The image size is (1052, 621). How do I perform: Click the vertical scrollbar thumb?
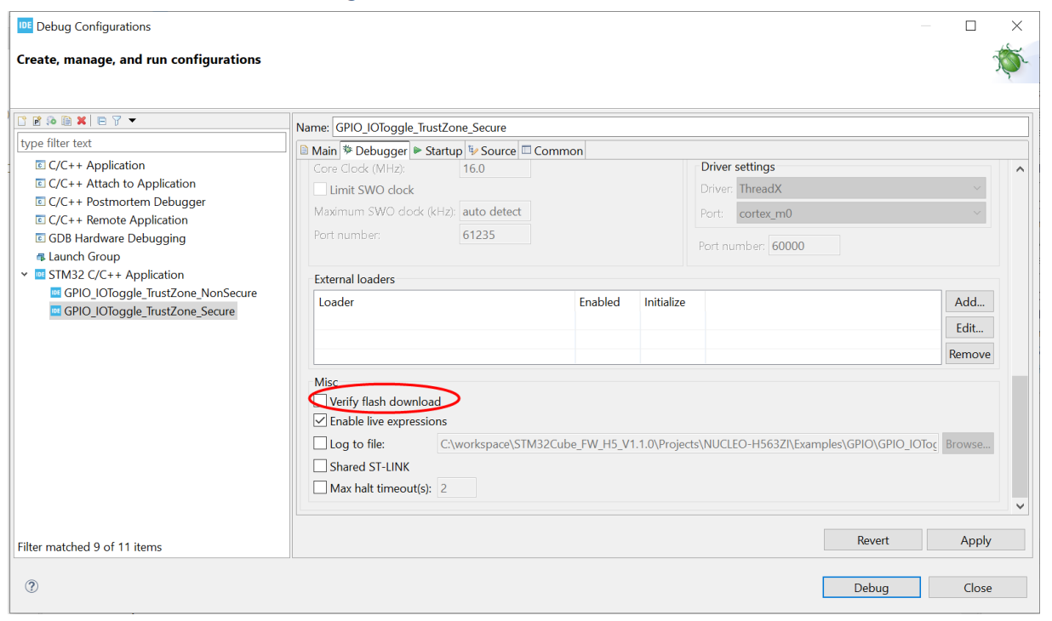1020,436
